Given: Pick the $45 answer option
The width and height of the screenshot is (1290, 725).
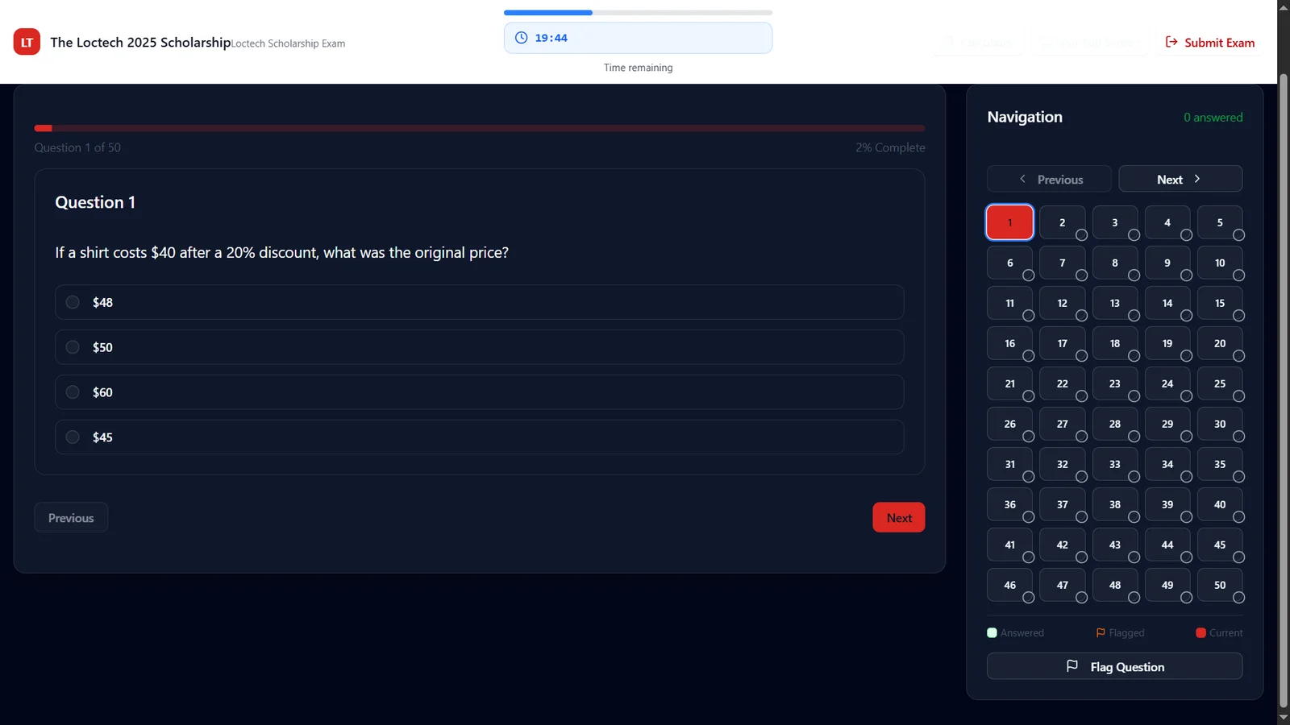Looking at the screenshot, I should point(480,437).
